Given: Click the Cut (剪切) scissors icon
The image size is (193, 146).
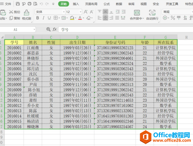Looking at the screenshot, I should 11,12.
